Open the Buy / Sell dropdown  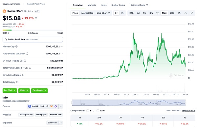(10, 90)
